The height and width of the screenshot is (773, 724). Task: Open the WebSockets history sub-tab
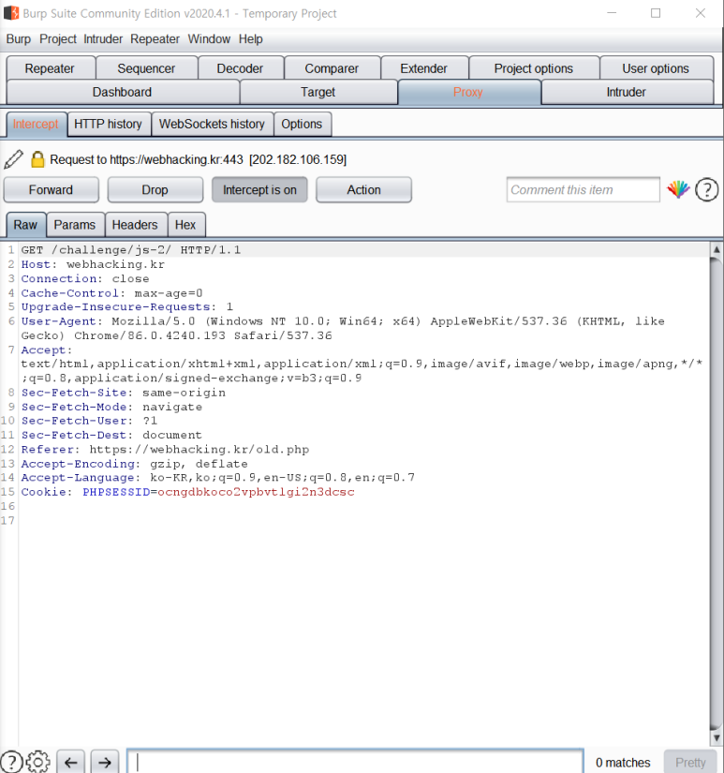click(212, 124)
